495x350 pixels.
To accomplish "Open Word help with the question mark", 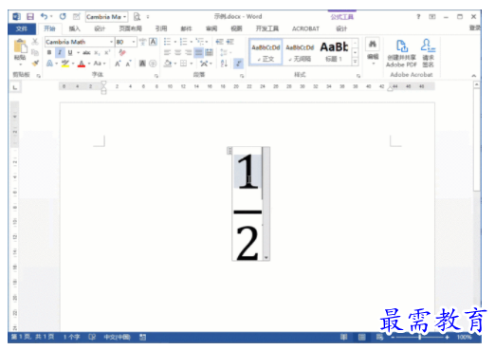I will click(418, 16).
